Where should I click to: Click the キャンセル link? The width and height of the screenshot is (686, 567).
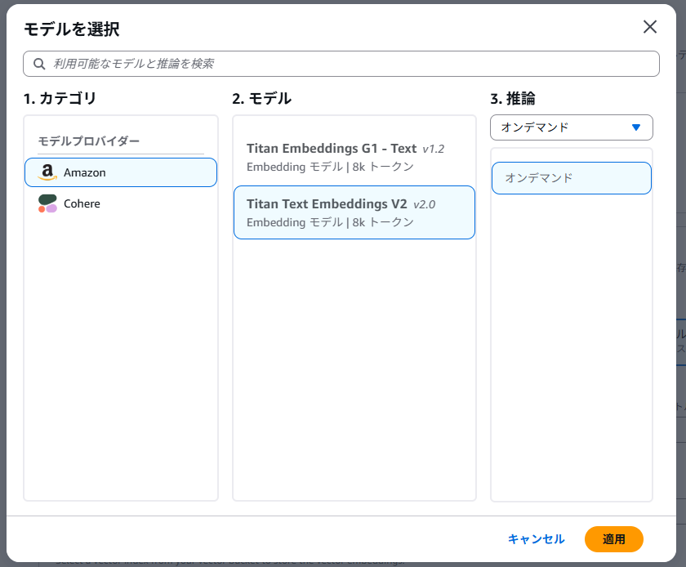click(536, 539)
